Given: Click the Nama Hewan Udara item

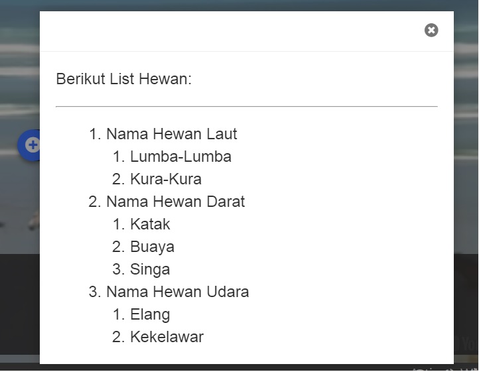Looking at the screenshot, I should tap(178, 292).
